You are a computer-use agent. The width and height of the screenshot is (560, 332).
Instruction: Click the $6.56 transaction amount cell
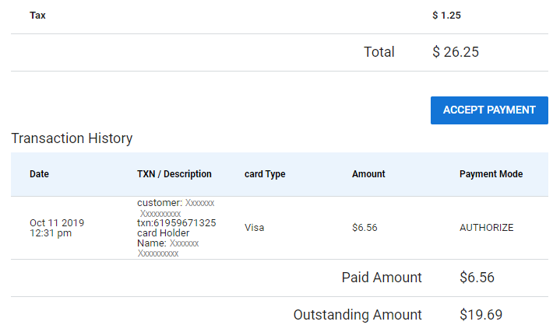point(365,228)
